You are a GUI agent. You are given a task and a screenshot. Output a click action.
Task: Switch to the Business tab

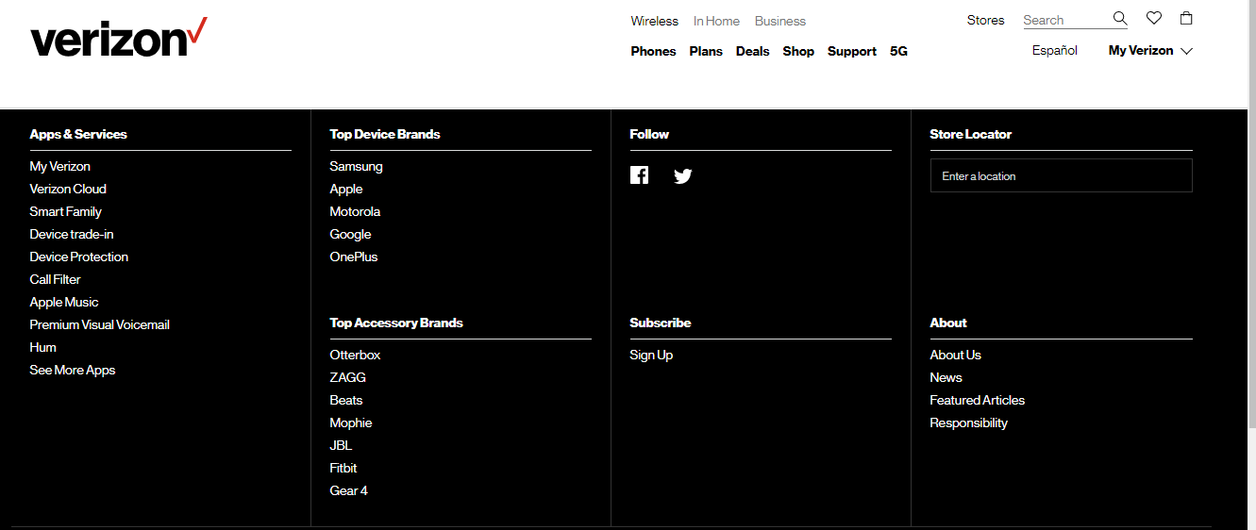[780, 21]
